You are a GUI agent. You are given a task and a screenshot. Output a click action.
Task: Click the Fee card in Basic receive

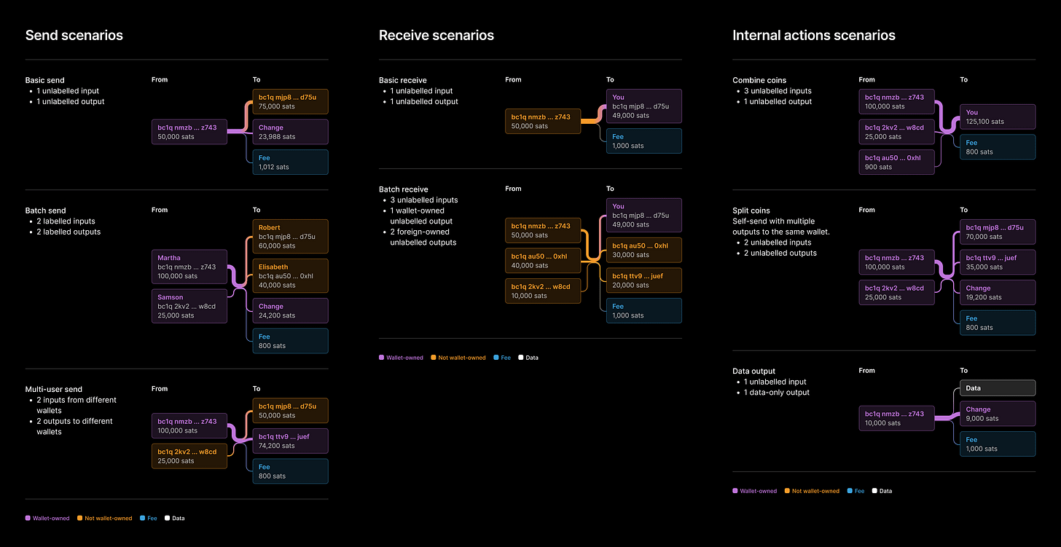[644, 141]
